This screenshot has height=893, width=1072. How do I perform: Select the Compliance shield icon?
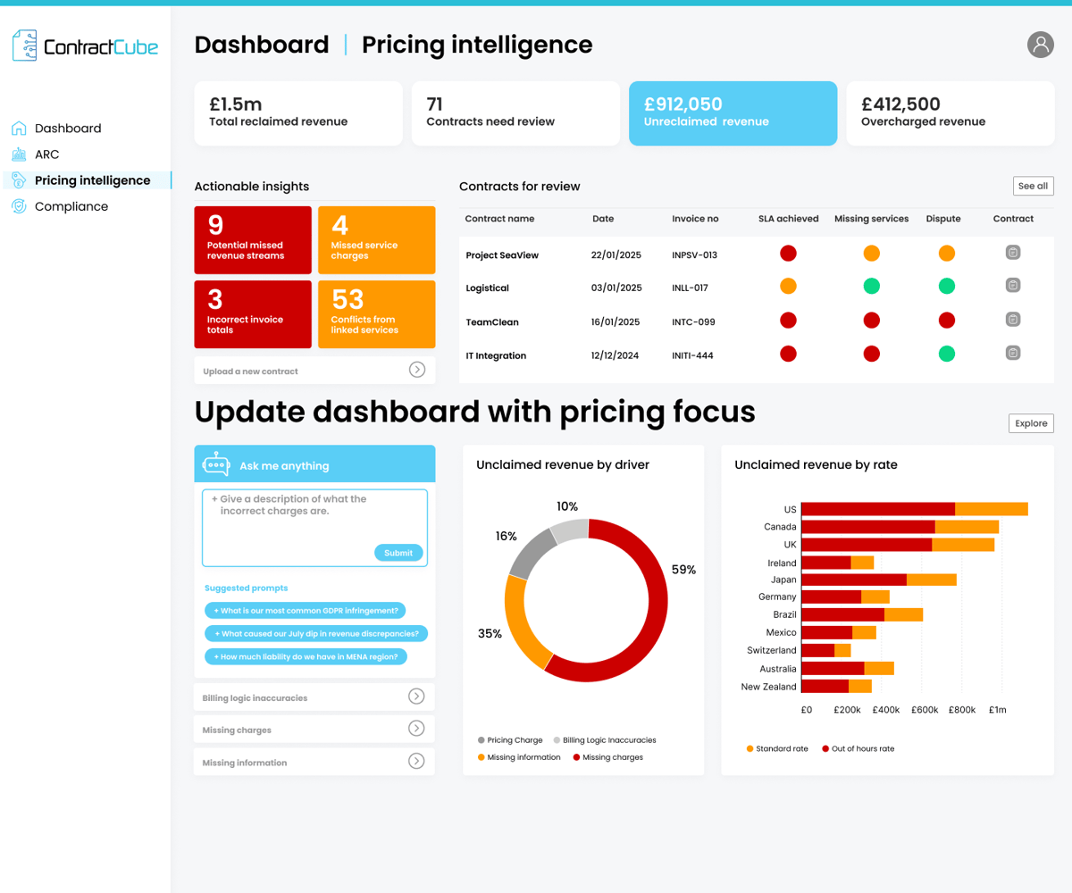coord(17,206)
